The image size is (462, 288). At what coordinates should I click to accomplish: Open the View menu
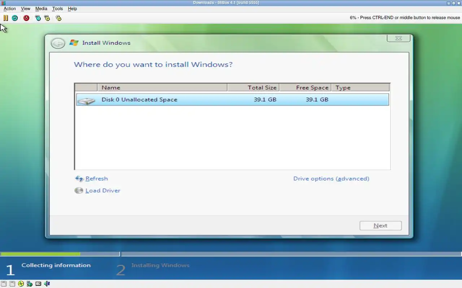point(26,9)
